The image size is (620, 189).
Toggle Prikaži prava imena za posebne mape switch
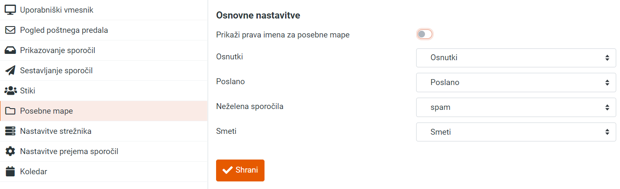425,35
